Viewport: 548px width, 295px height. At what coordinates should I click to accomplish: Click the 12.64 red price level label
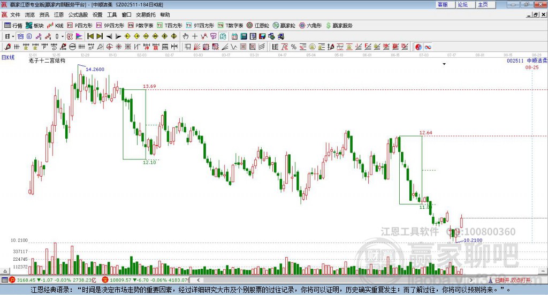425,132
